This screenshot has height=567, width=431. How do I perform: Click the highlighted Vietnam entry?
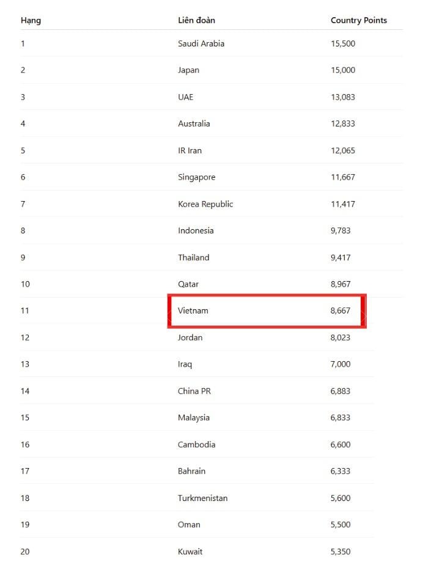click(x=193, y=310)
